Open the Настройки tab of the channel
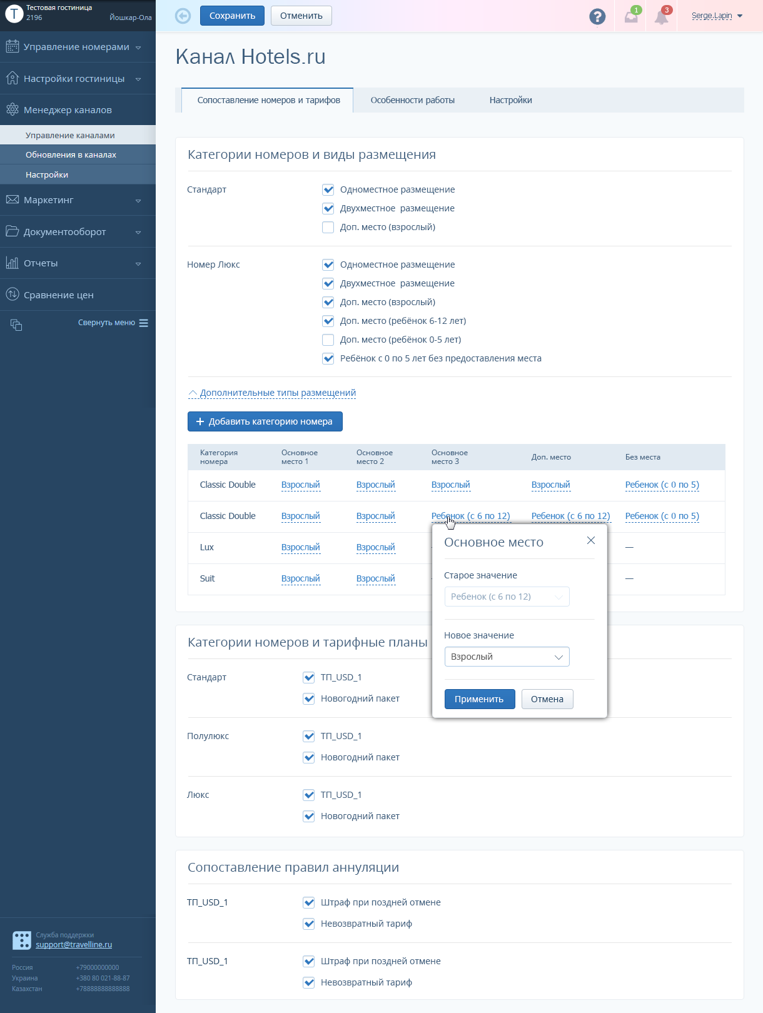The image size is (763, 1013). [511, 100]
